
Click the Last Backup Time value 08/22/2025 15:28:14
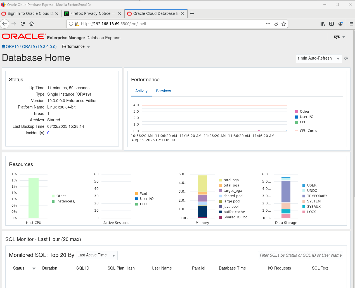tap(66, 126)
